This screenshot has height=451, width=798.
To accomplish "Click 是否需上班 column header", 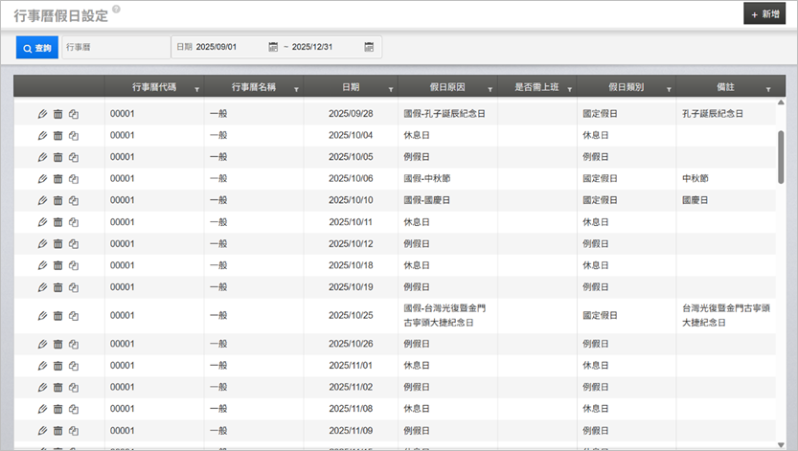I will (x=536, y=87).
